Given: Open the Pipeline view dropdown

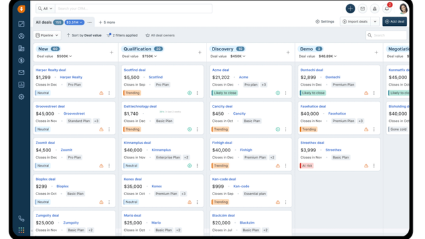Looking at the screenshot, I should 47,35.
